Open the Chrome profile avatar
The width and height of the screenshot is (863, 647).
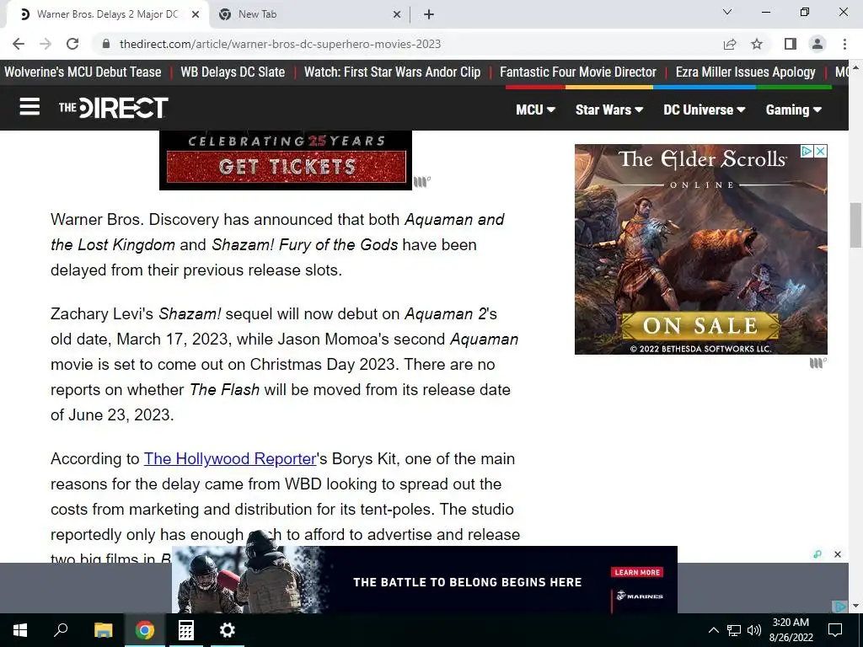pos(817,44)
